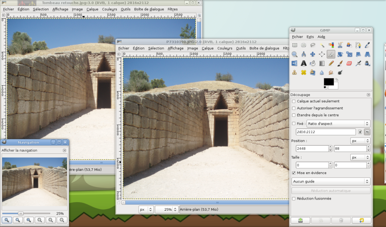The image size is (386, 227).
Task: Toggle 'Autoriser l'agrandissement' option
Action: [x=294, y=108]
